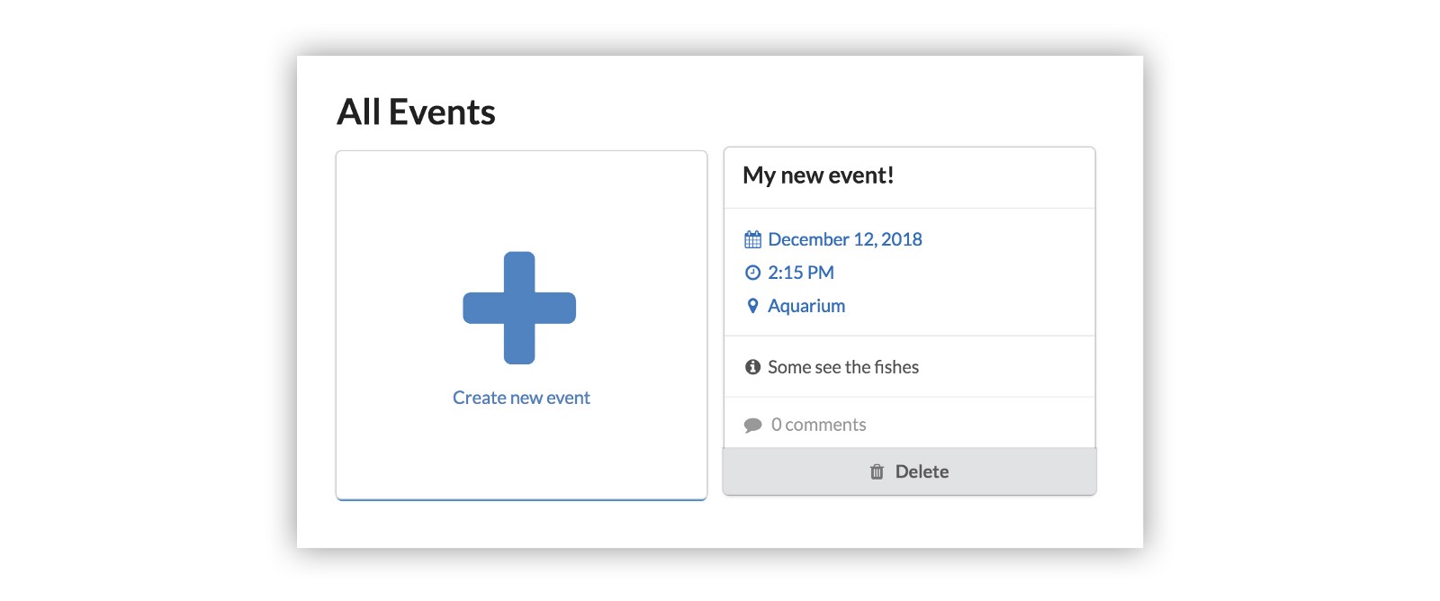The image size is (1440, 601).
Task: Click the clock icon beside 2:15 PM
Action: [x=753, y=273]
